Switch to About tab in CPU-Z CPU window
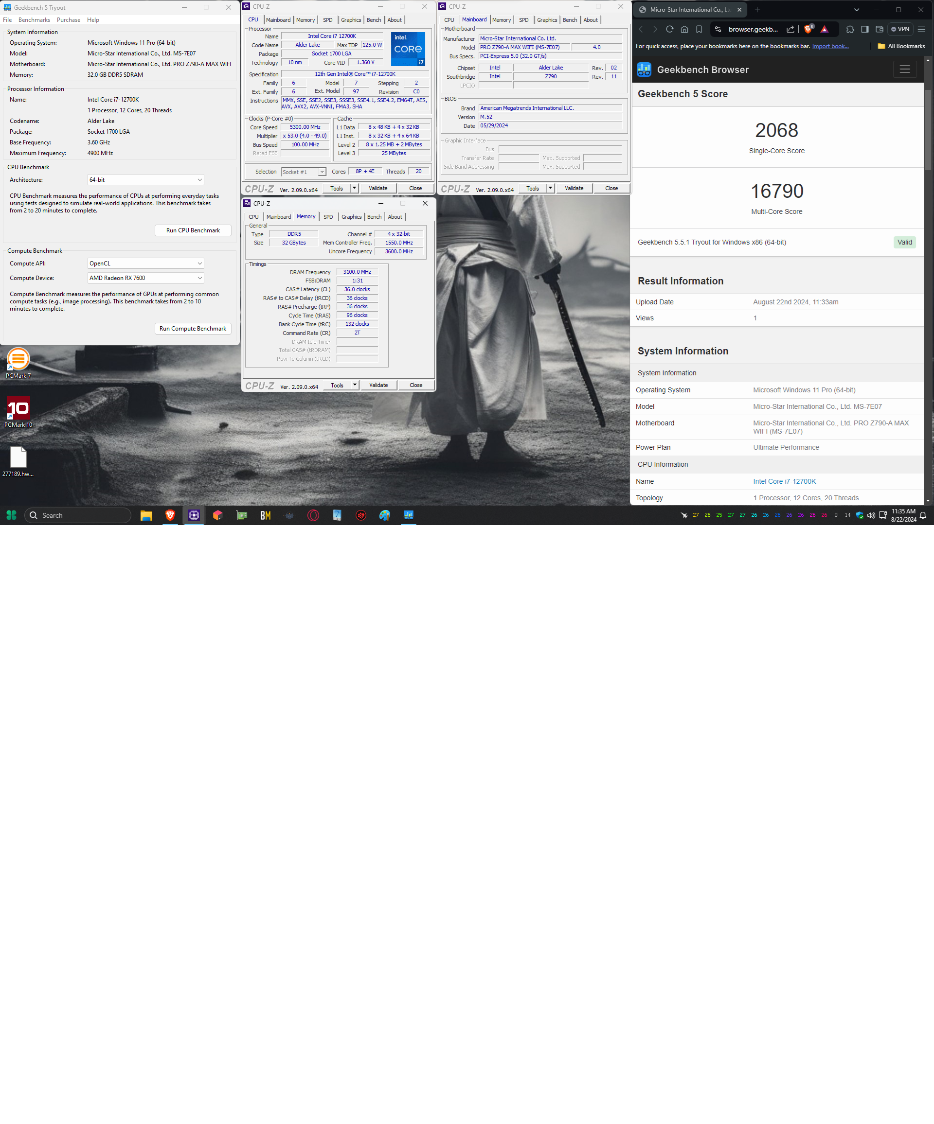The width and height of the screenshot is (934, 1124). 395,20
